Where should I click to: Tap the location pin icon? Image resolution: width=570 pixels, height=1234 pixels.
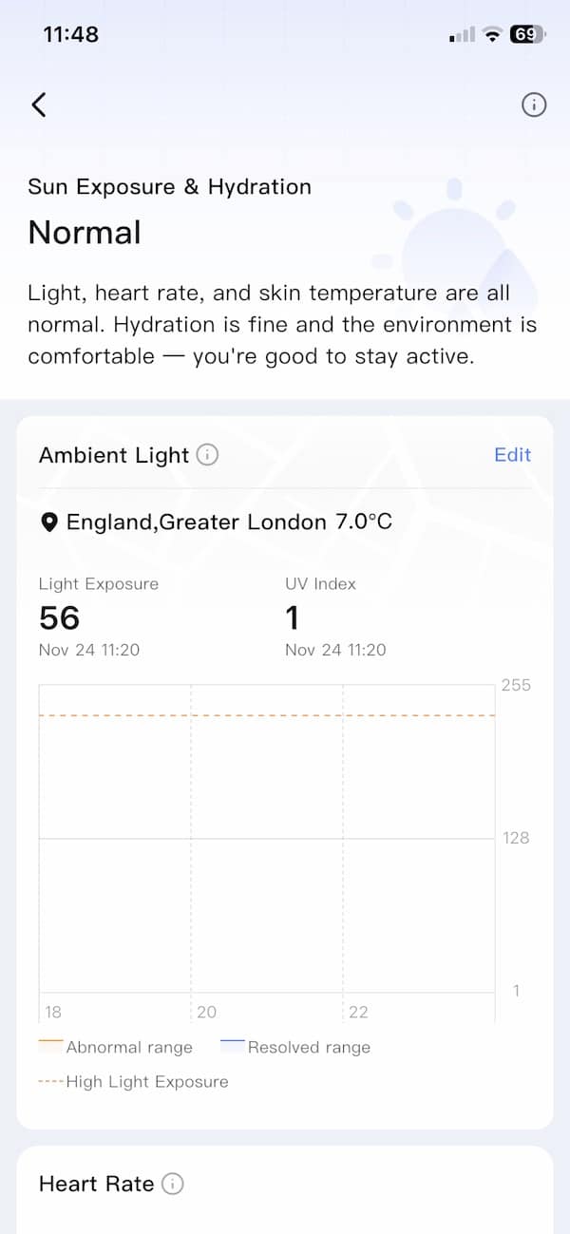pos(50,522)
